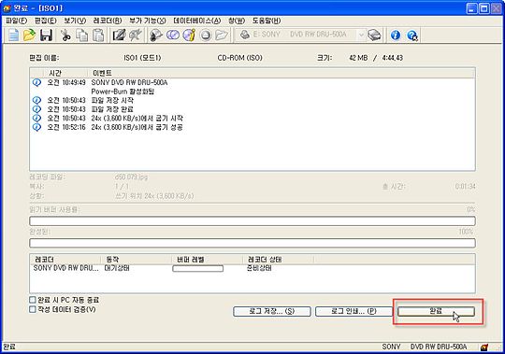505x354 pixels.
Task: Select the 파일 저장 완료 log entry
Action: 112,109
